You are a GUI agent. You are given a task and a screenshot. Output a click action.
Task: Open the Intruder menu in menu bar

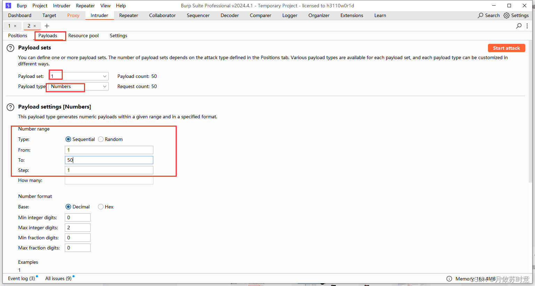coord(62,6)
